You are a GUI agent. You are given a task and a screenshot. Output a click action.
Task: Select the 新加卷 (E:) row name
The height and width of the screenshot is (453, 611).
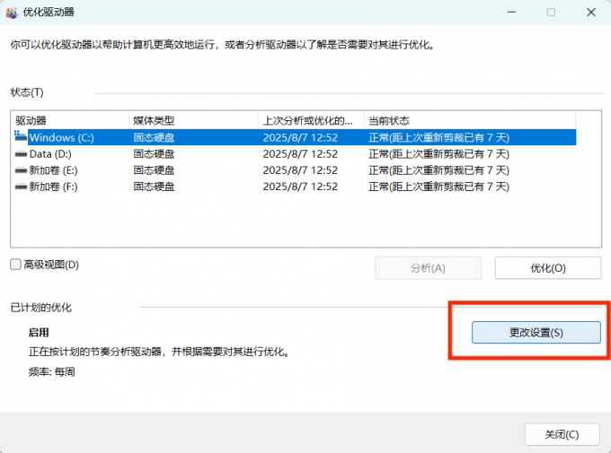[x=53, y=170]
